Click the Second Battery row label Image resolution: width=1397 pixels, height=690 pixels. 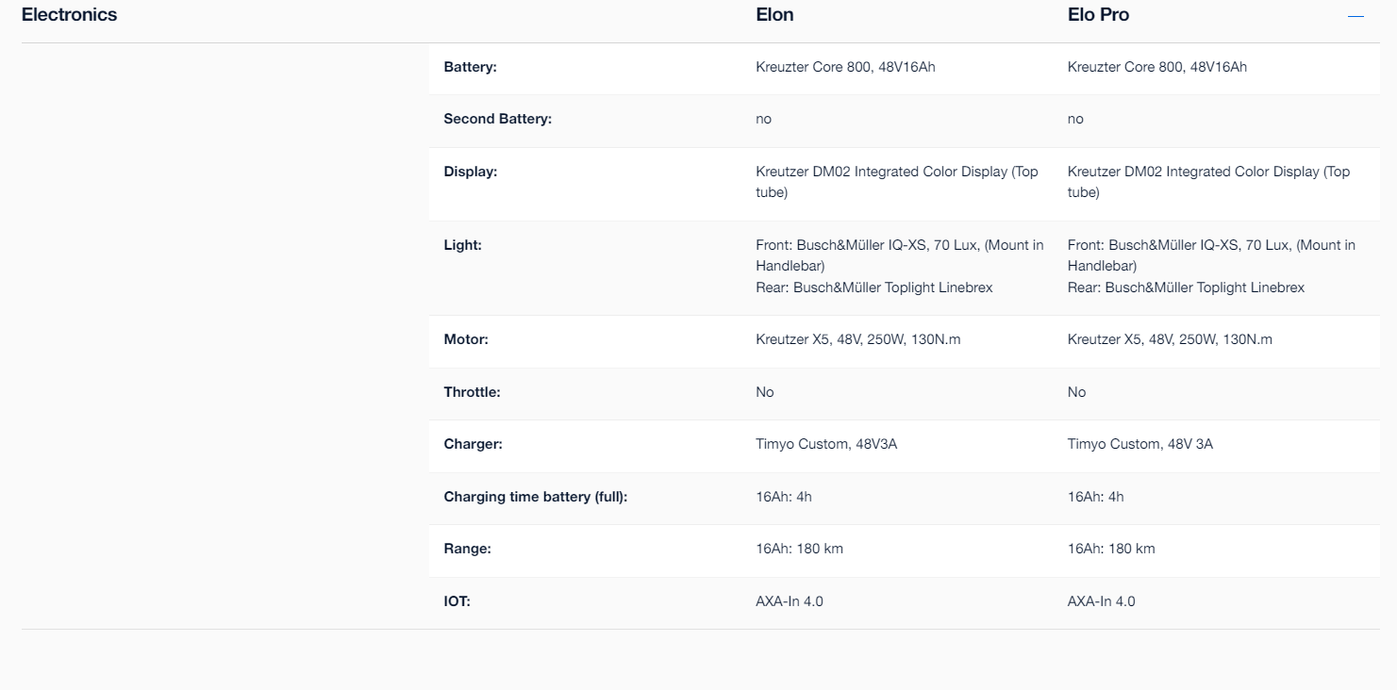(x=498, y=119)
